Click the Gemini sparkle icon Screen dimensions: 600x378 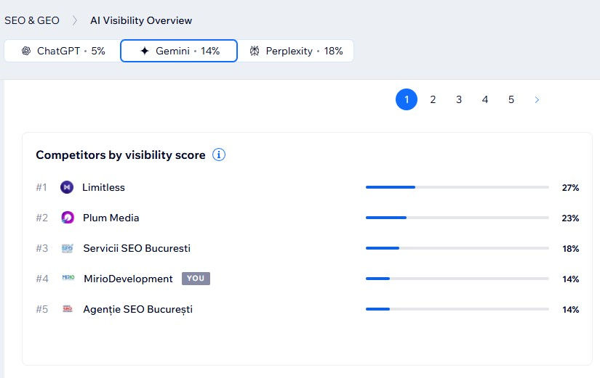pyautogui.click(x=145, y=51)
